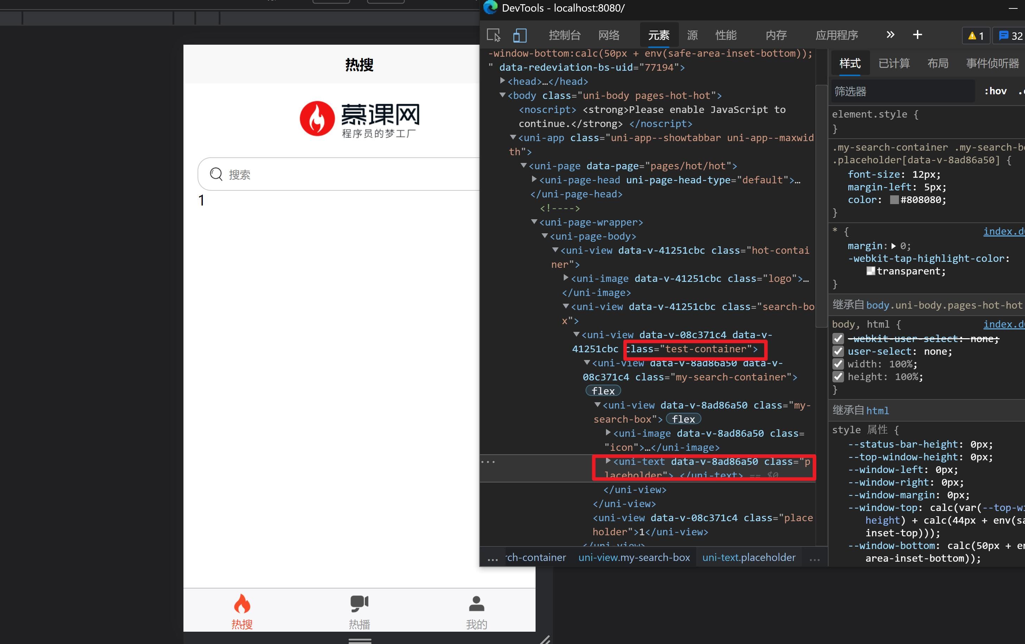
Task: Click the 筛选器 styles filter field
Action: coord(903,91)
